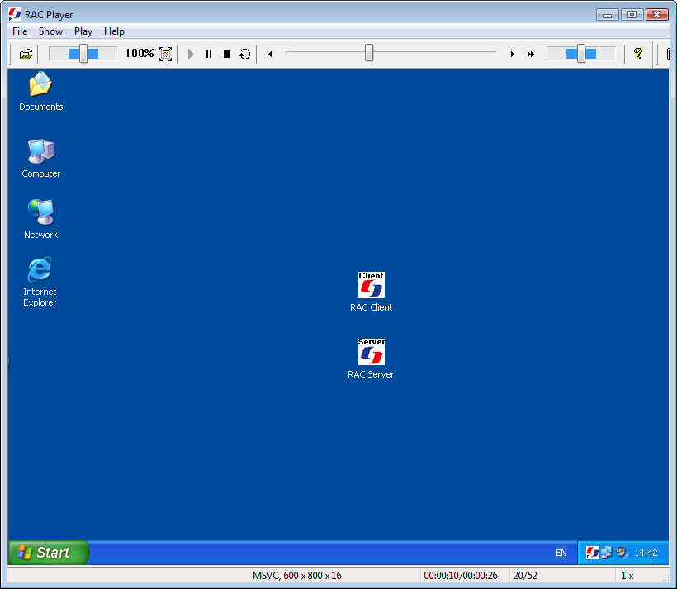This screenshot has height=589, width=677.
Task: Select the Documents desktop icon
Action: tap(41, 91)
